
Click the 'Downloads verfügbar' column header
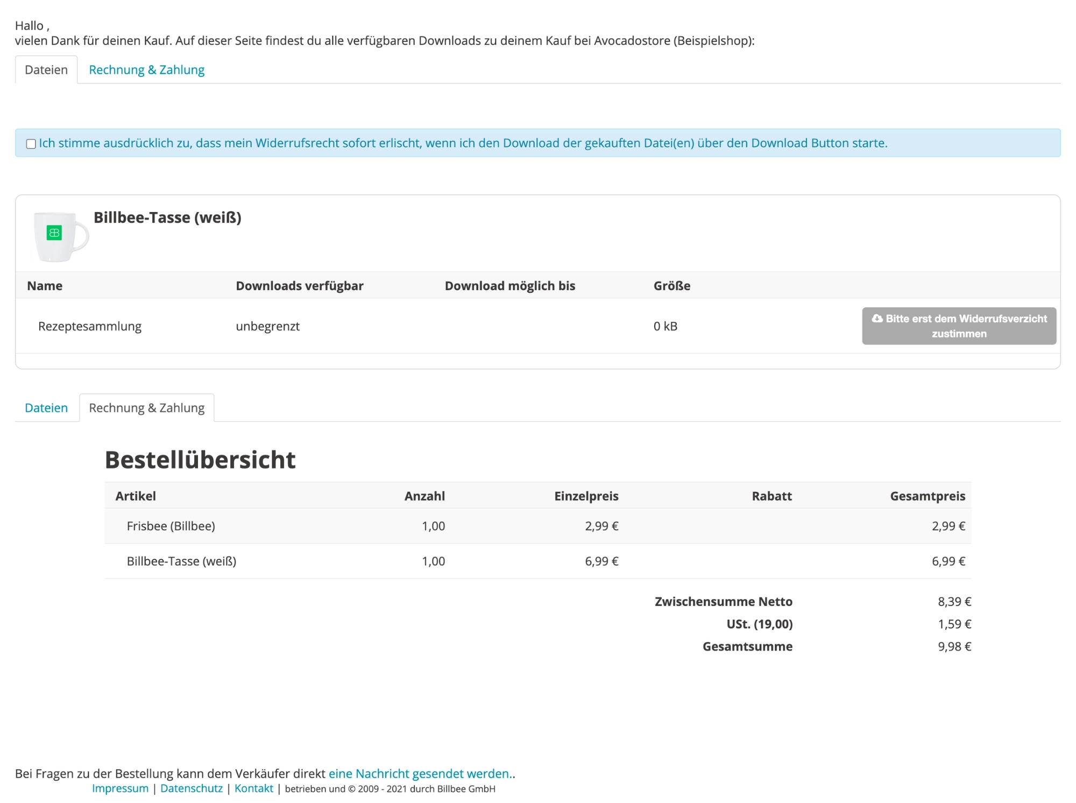point(300,286)
